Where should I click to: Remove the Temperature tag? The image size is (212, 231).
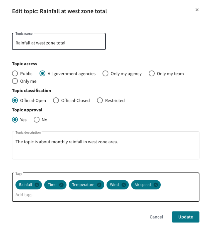[x=99, y=185]
